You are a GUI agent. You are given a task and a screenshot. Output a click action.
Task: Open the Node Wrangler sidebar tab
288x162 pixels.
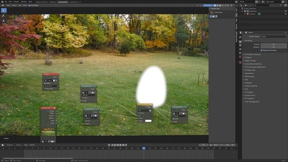tap(237, 36)
